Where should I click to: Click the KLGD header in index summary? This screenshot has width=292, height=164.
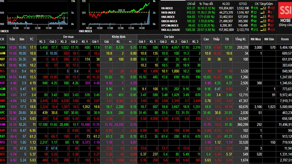[226, 4]
